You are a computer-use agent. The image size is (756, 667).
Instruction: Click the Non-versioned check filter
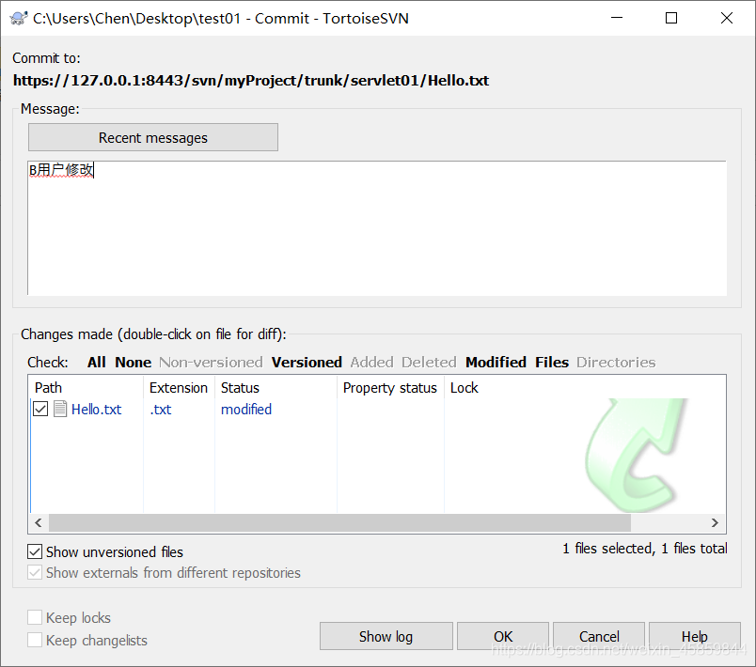coord(212,363)
